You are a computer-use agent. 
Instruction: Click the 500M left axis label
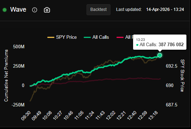19,47
